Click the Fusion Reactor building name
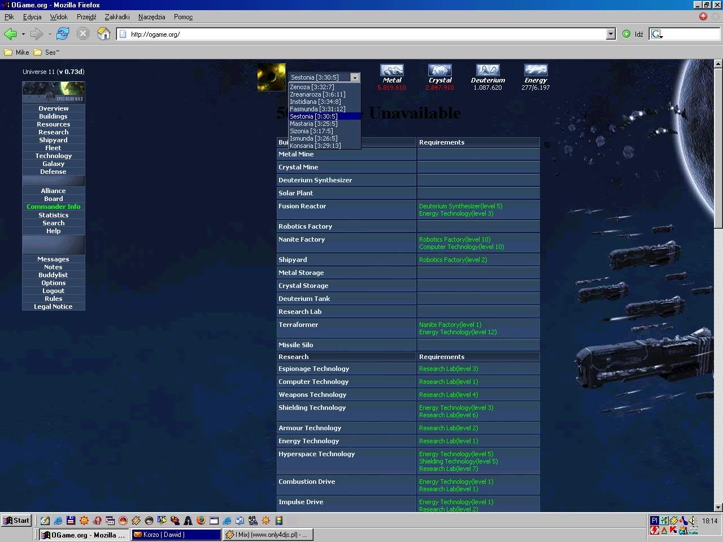The width and height of the screenshot is (723, 542). (x=302, y=206)
